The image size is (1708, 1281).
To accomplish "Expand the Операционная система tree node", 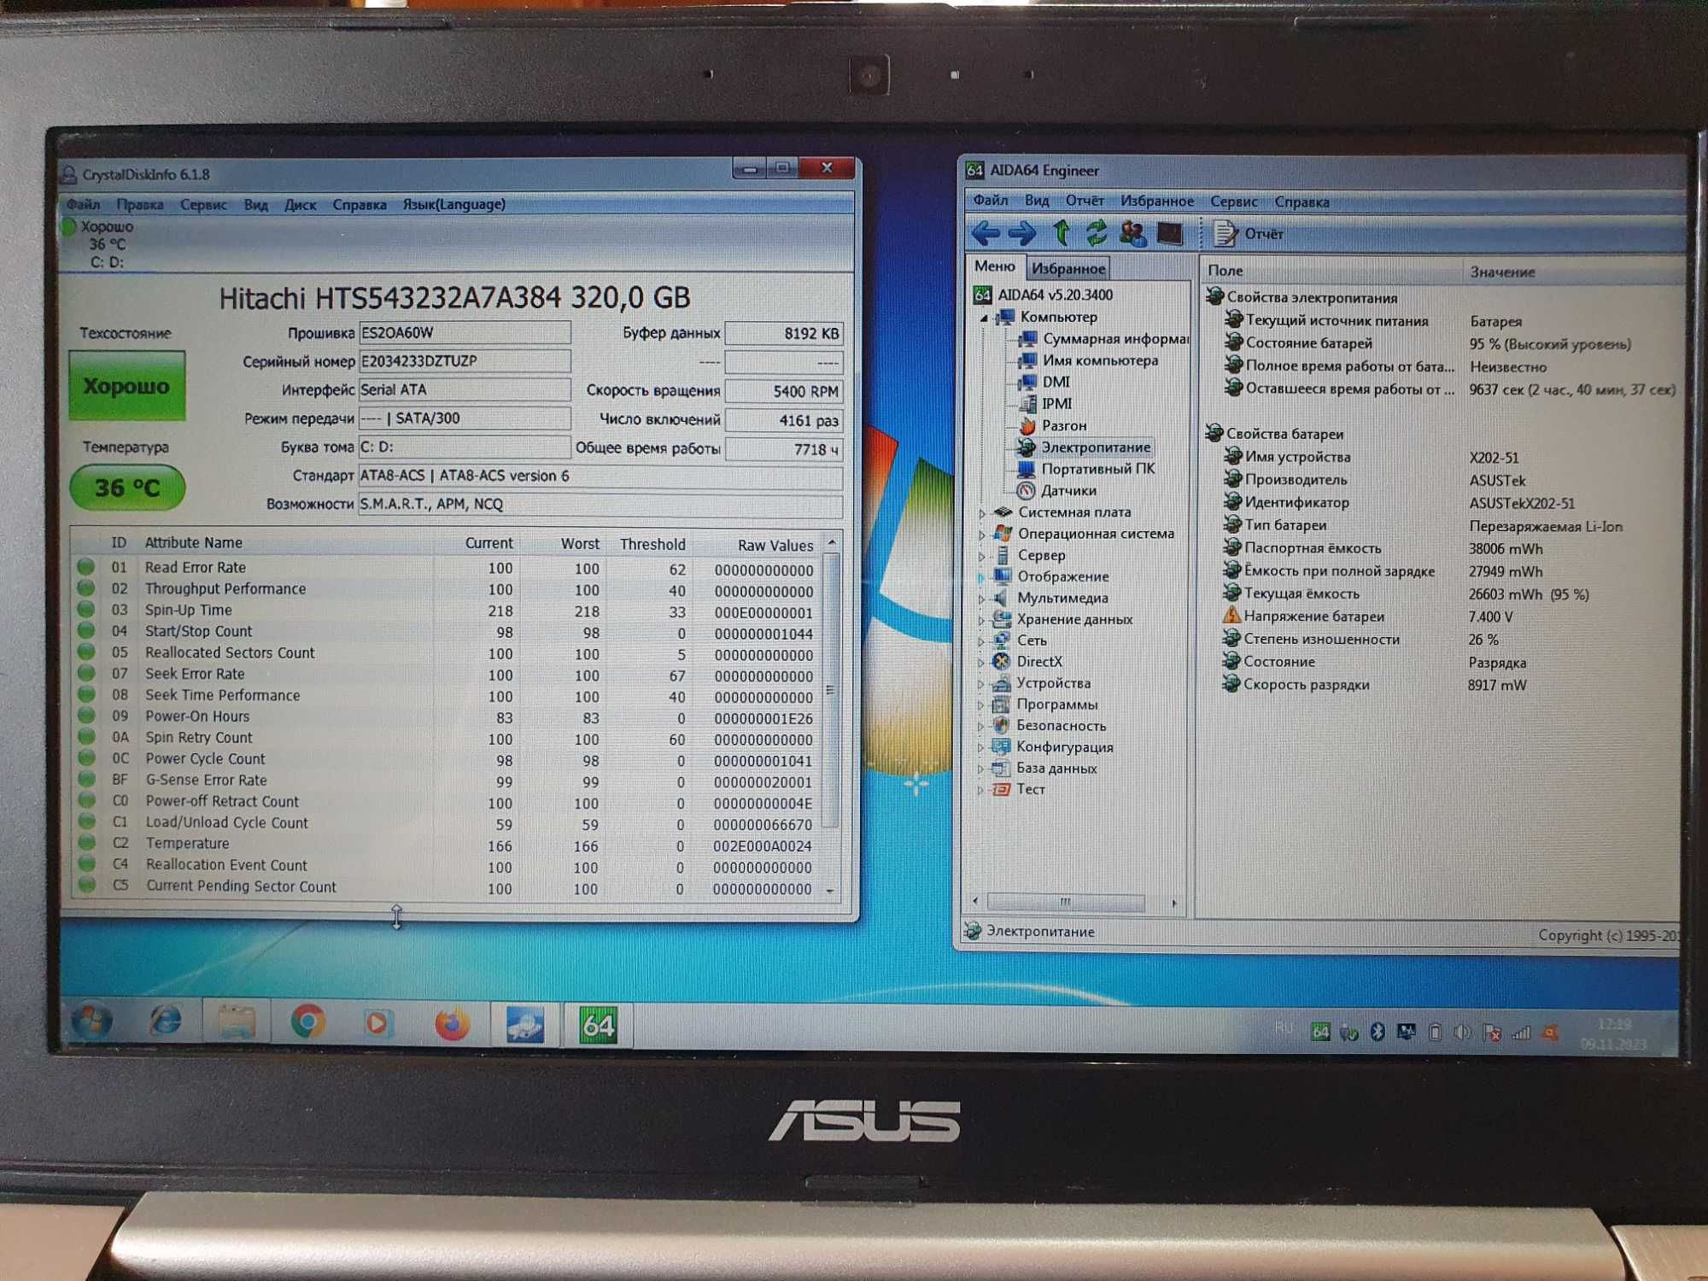I will point(982,535).
